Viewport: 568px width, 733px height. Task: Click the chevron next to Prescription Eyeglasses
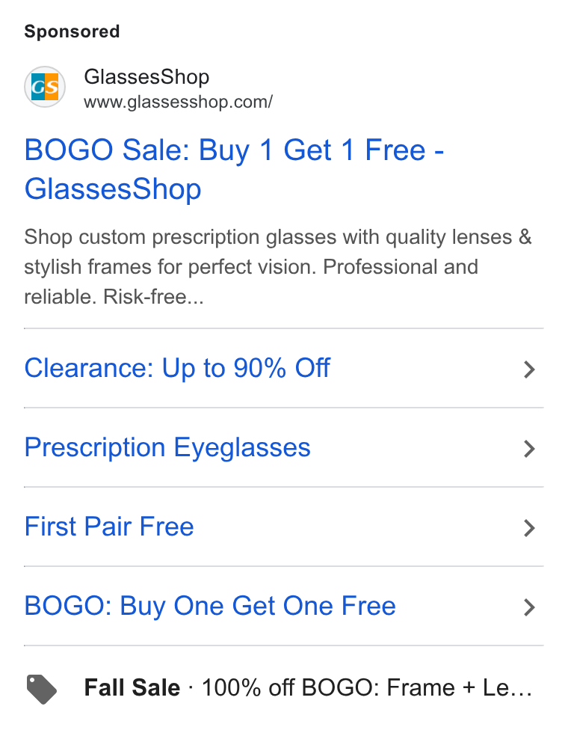click(529, 449)
